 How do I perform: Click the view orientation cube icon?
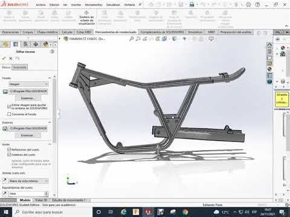(164, 39)
